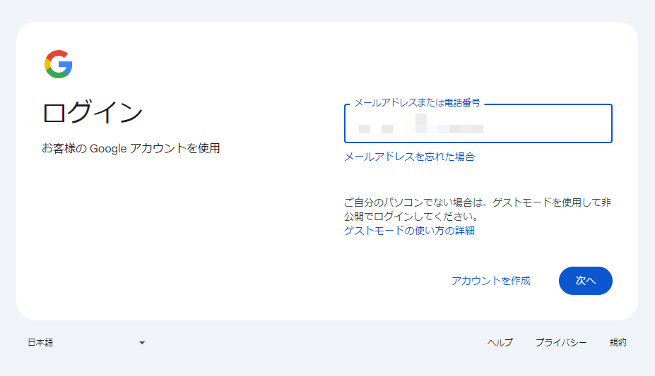Focus the メールアドレスまたは電話番号 input field
The height and width of the screenshot is (376, 655).
[478, 123]
